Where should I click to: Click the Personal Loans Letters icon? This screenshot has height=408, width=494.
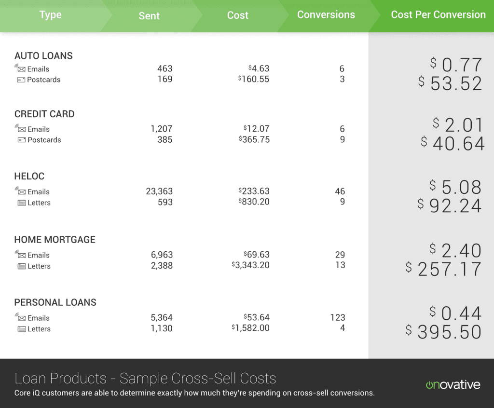[22, 329]
